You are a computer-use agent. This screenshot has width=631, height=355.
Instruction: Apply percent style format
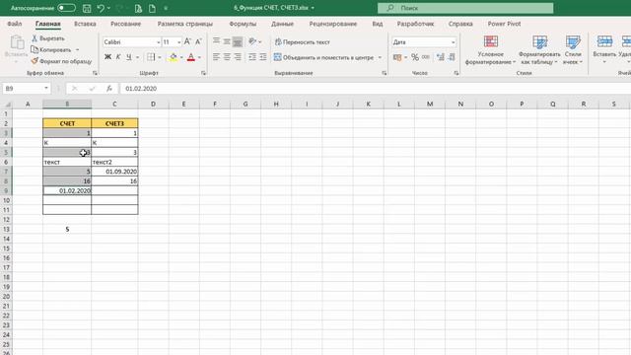415,57
